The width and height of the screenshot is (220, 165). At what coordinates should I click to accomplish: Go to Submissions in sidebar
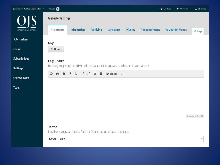point(21,39)
